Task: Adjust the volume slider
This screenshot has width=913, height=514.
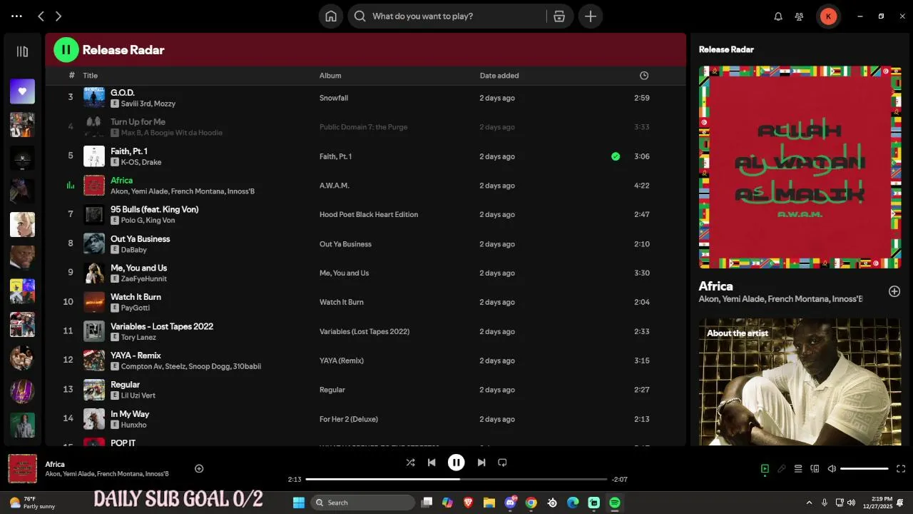Action: [864, 469]
